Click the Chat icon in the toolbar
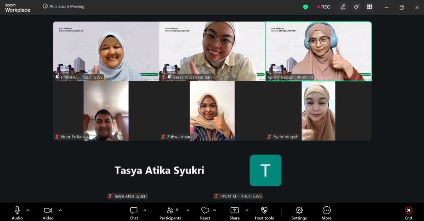Viewport: 424px width, 221px height. click(x=134, y=211)
